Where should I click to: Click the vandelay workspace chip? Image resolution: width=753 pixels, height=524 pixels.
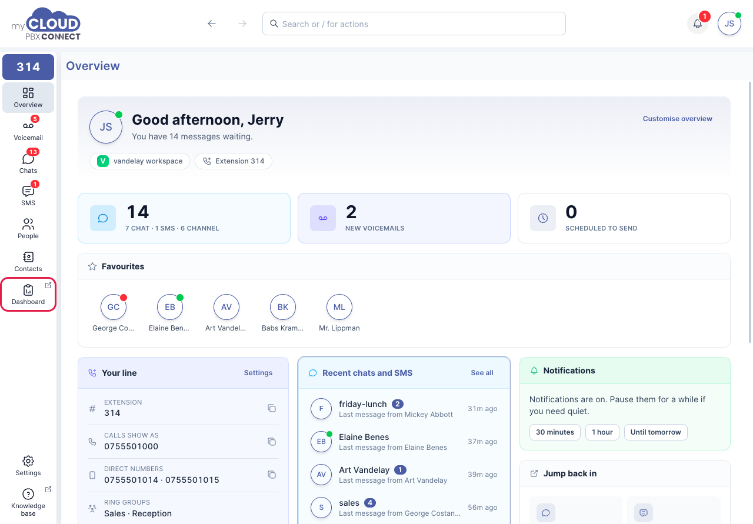click(x=139, y=161)
